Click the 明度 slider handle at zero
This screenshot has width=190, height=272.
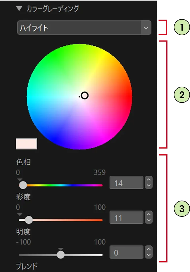pos(61,255)
